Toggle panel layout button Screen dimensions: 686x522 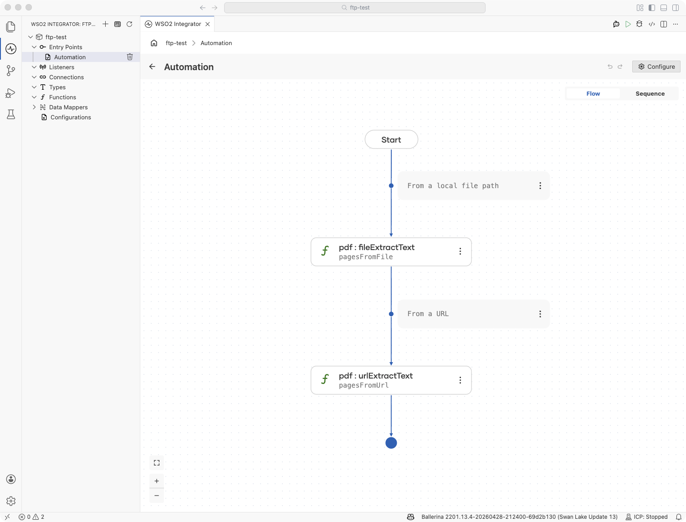[x=664, y=8]
